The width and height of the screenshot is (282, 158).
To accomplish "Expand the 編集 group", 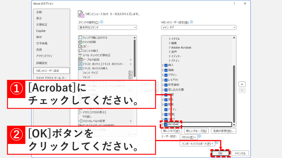I will [169, 43].
